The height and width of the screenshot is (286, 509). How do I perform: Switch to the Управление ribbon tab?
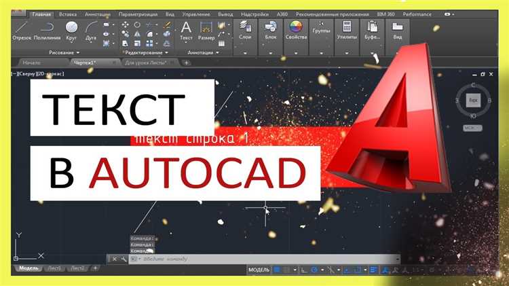[x=196, y=14]
